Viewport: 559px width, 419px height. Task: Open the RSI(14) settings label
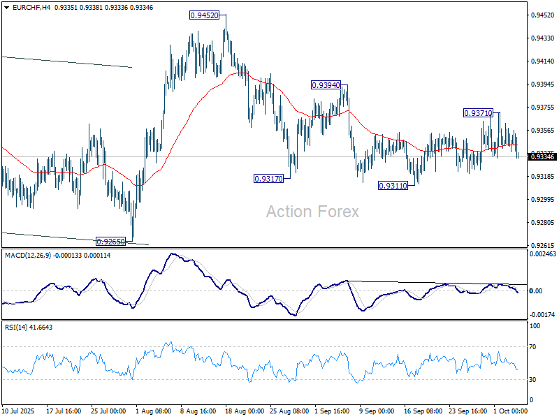click(28, 326)
